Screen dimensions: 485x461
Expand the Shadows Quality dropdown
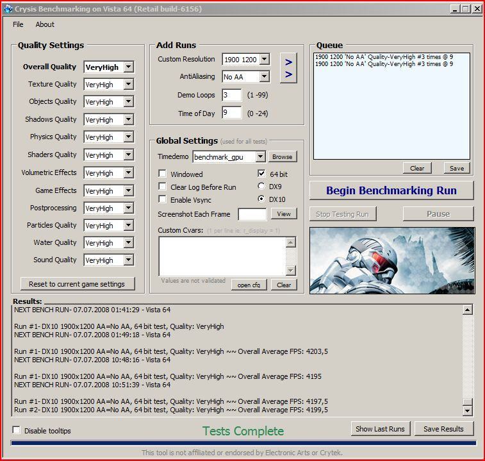coord(129,119)
